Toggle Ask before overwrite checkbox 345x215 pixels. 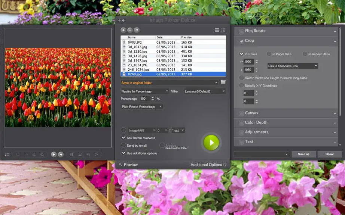coord(123,138)
